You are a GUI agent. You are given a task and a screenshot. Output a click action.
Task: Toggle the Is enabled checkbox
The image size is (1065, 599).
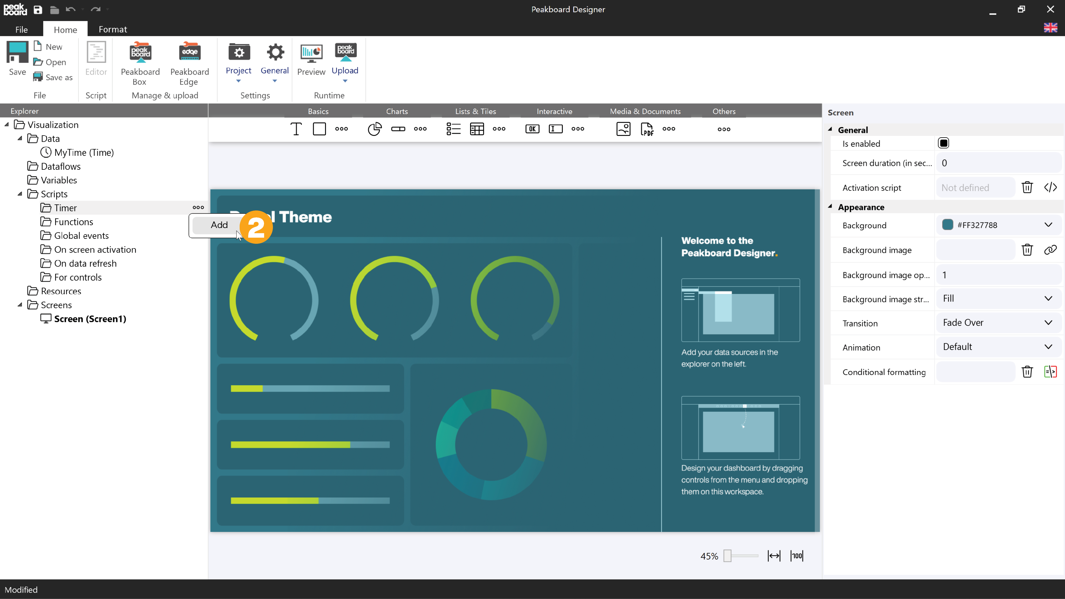pyautogui.click(x=944, y=143)
